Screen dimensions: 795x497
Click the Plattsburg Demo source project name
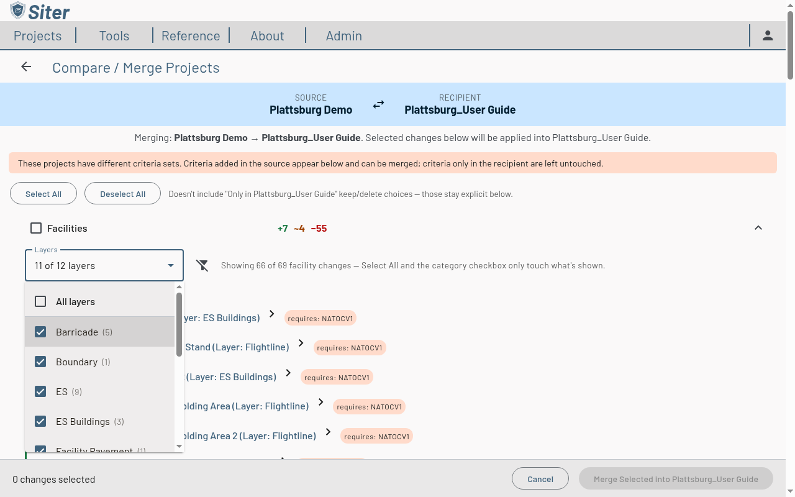click(311, 110)
